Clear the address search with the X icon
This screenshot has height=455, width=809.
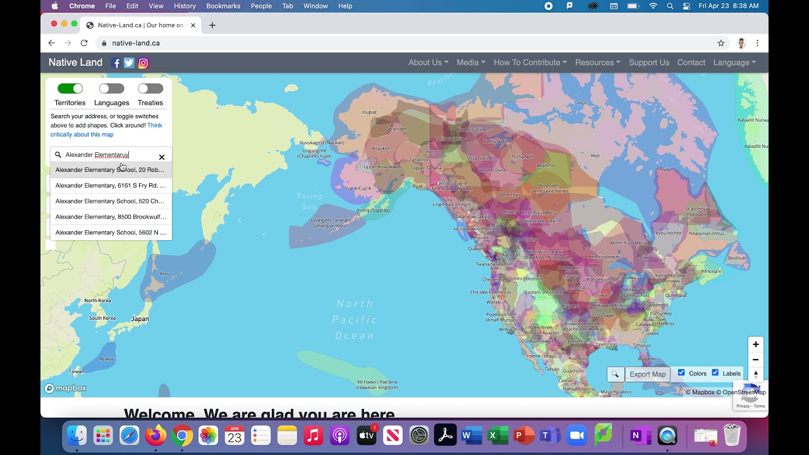[162, 157]
